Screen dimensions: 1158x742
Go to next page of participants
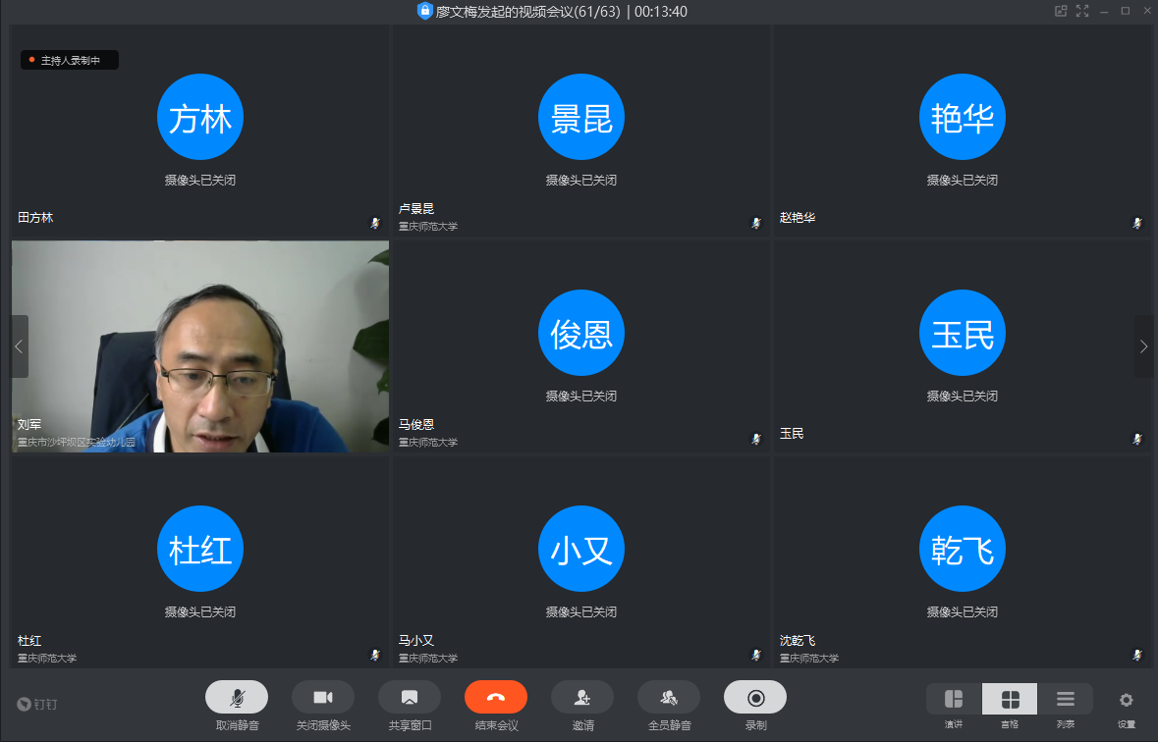pyautogui.click(x=1143, y=346)
